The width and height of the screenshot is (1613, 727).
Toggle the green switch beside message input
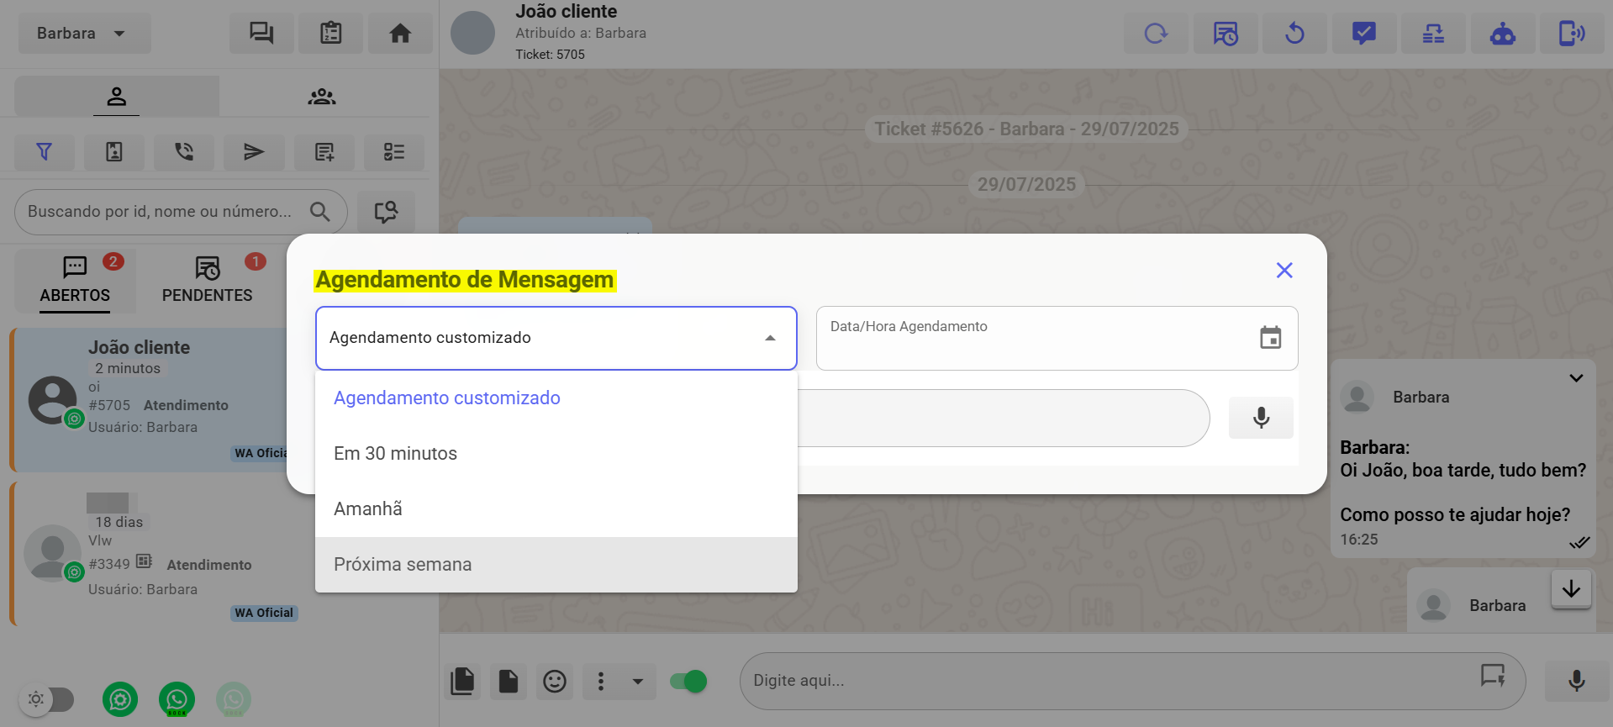coord(688,681)
